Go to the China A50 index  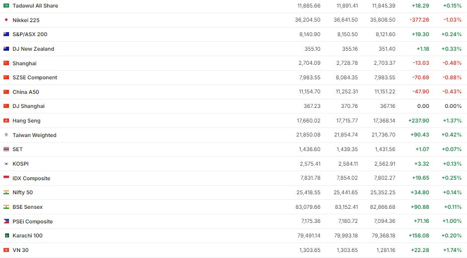tap(26, 92)
